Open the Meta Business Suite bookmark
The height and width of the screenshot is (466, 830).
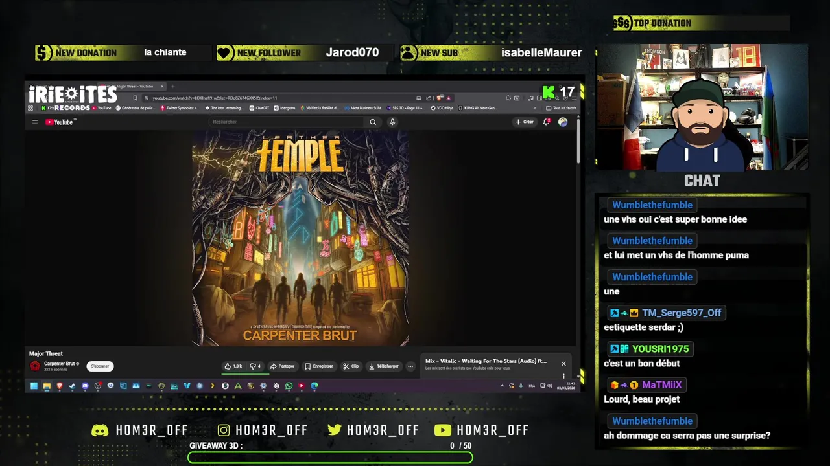point(363,108)
